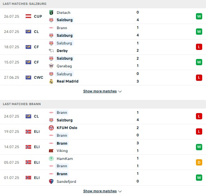Viewport: 206px width, 196px height.
Task: Click the Austria flag next to CUP
Action: [28, 16]
